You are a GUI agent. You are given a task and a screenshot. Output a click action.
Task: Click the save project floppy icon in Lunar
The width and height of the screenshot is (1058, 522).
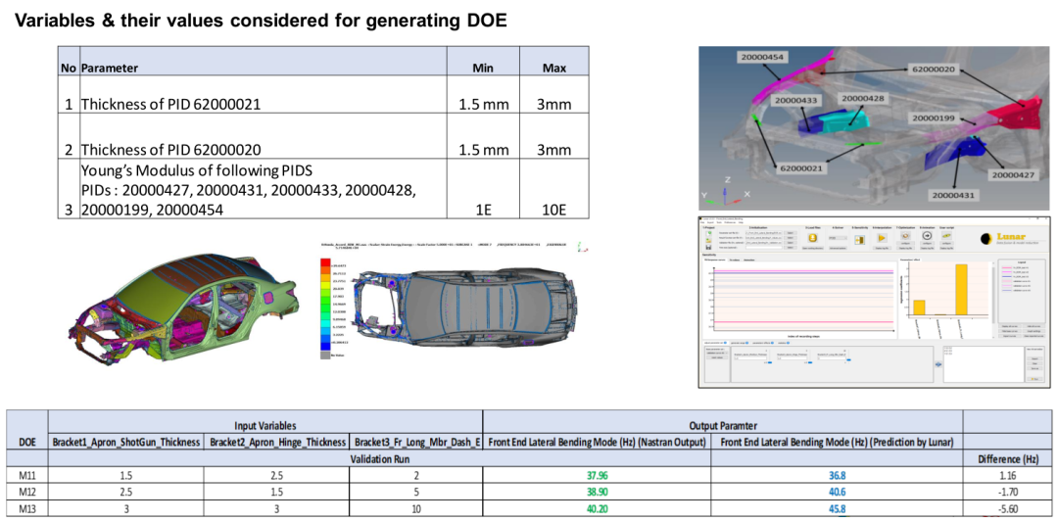pos(708,247)
